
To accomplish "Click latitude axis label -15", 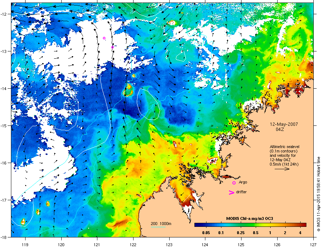I will click(x=4, y=125).
